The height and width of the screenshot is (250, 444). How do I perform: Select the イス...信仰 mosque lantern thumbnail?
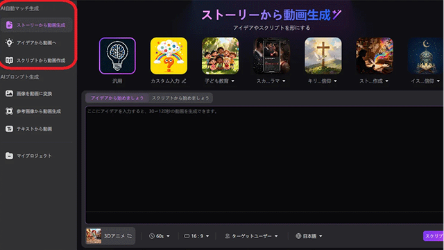[425, 56]
